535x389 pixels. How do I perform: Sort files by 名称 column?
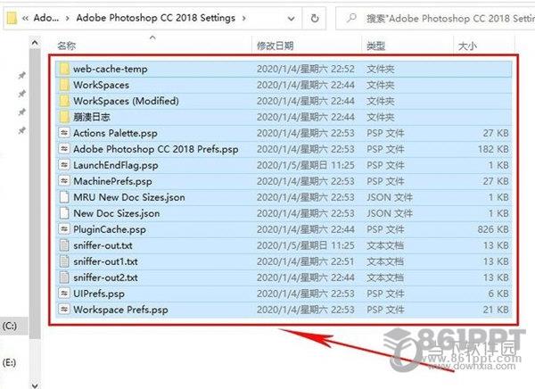click(67, 46)
